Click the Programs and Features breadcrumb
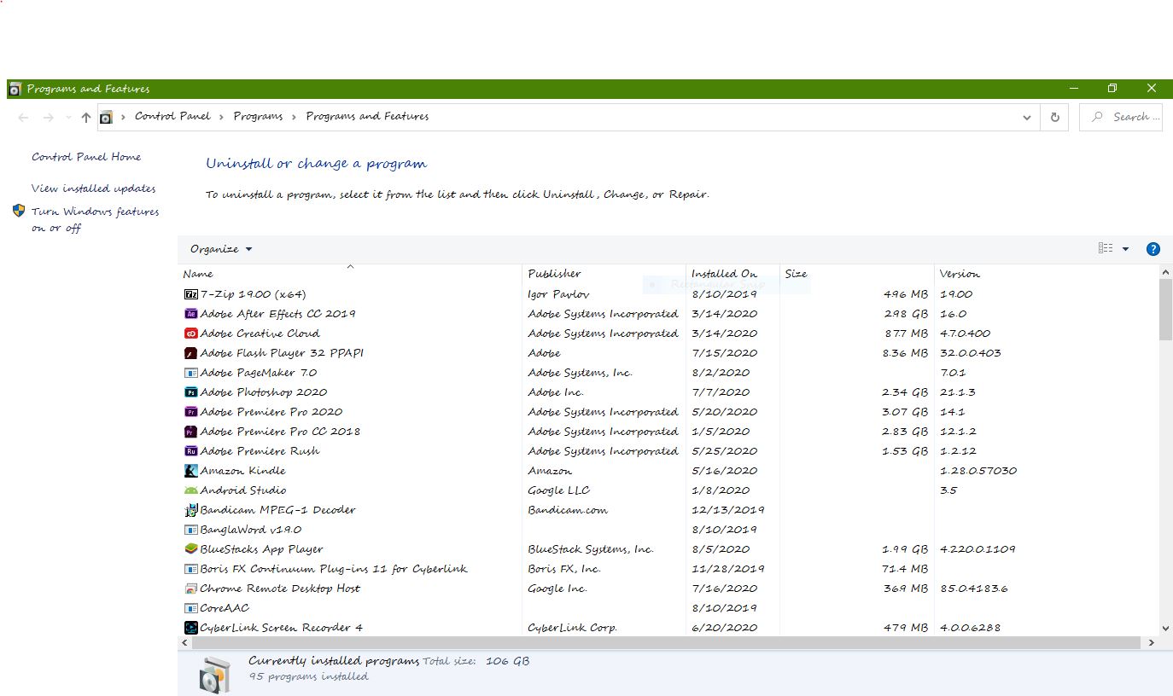Screen dimensions: 1173x696 [367, 116]
